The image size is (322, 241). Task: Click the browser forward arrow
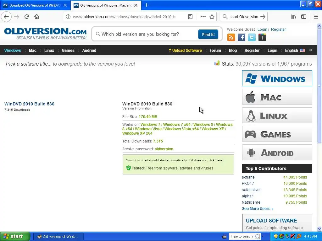click(17, 17)
